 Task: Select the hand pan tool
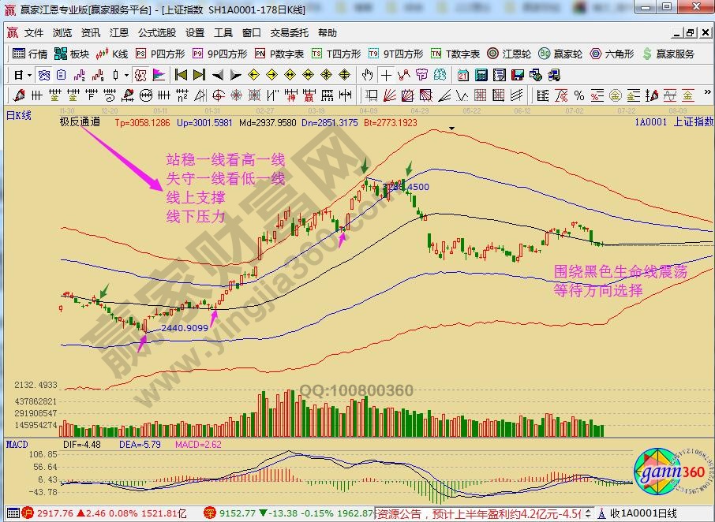click(x=367, y=75)
